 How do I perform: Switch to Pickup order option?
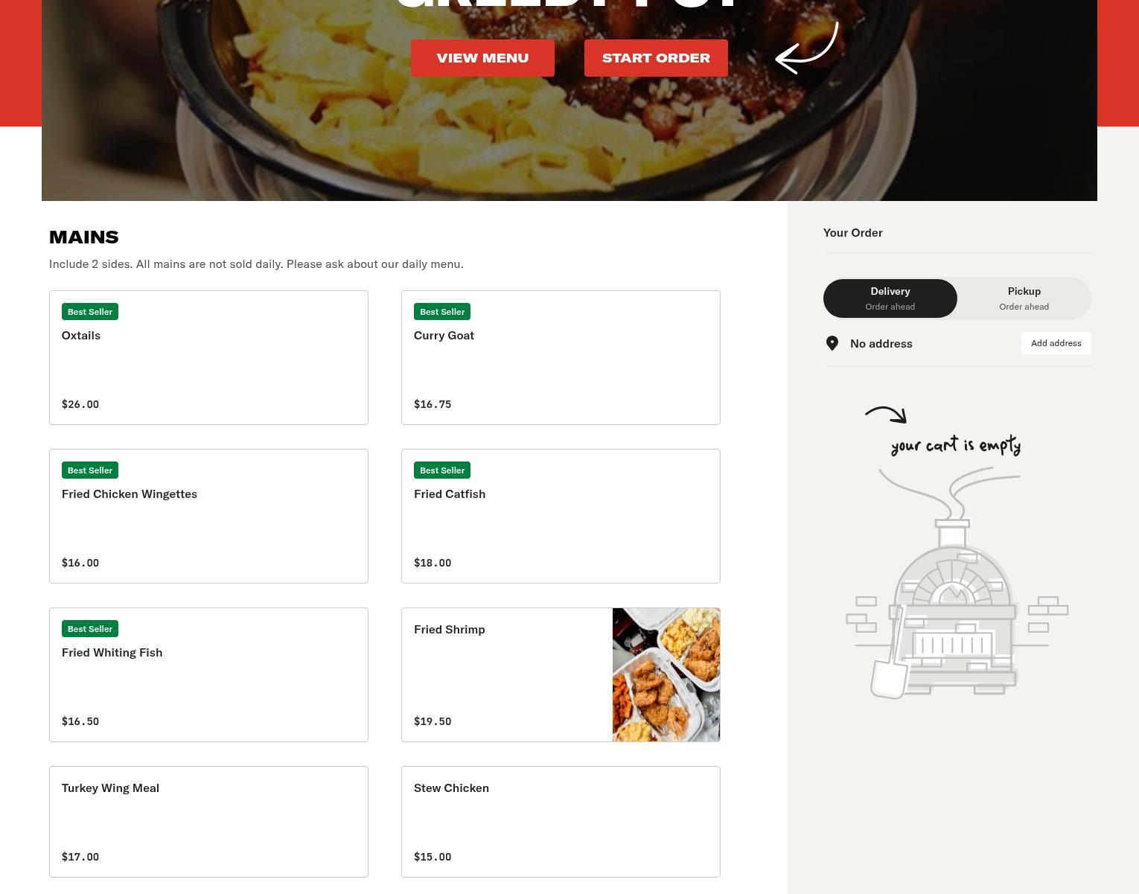click(x=1024, y=298)
